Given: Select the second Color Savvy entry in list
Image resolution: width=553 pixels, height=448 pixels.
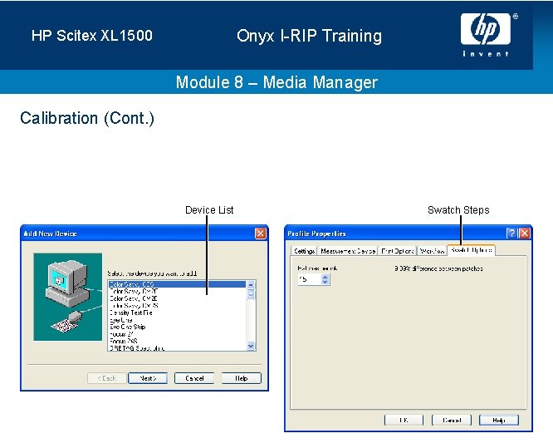Looking at the screenshot, I should coord(177,291).
